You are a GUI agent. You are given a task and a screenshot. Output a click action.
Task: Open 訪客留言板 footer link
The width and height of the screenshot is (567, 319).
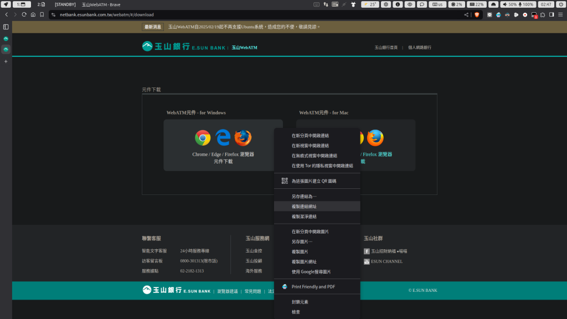coord(152,261)
